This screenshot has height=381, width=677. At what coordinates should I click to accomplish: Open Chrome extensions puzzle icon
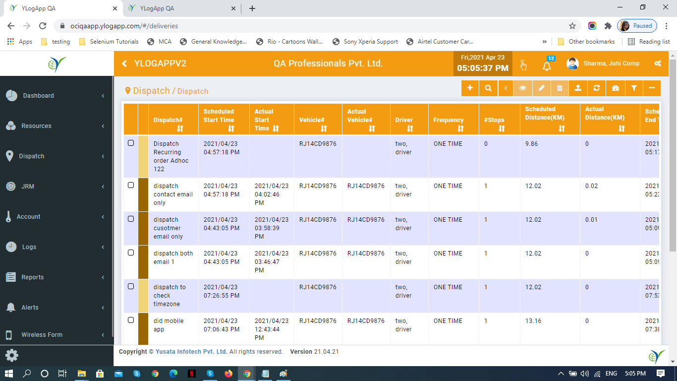coord(608,26)
